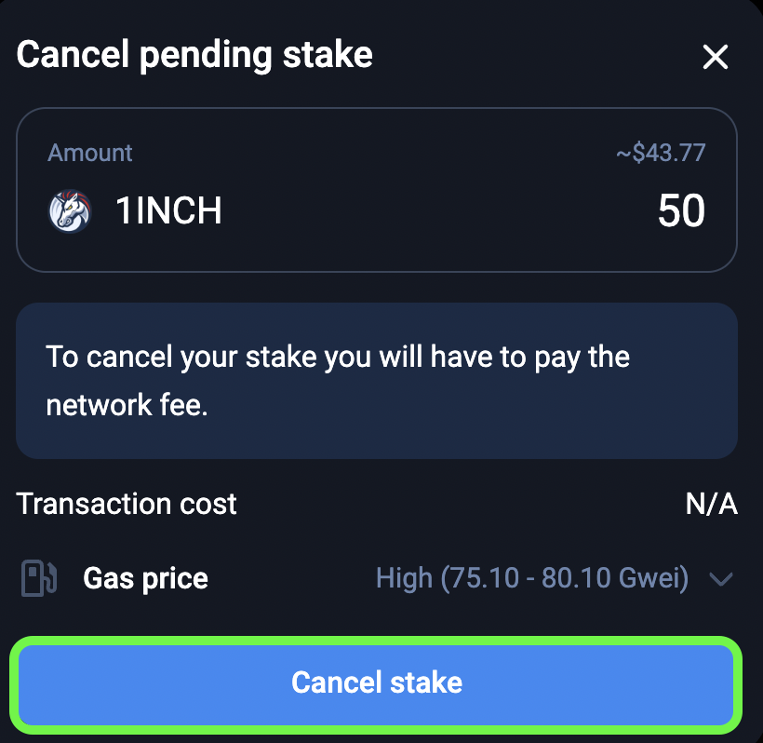Click the ~$43.77 USD estimate
The width and height of the screenshot is (763, 743).
660,153
